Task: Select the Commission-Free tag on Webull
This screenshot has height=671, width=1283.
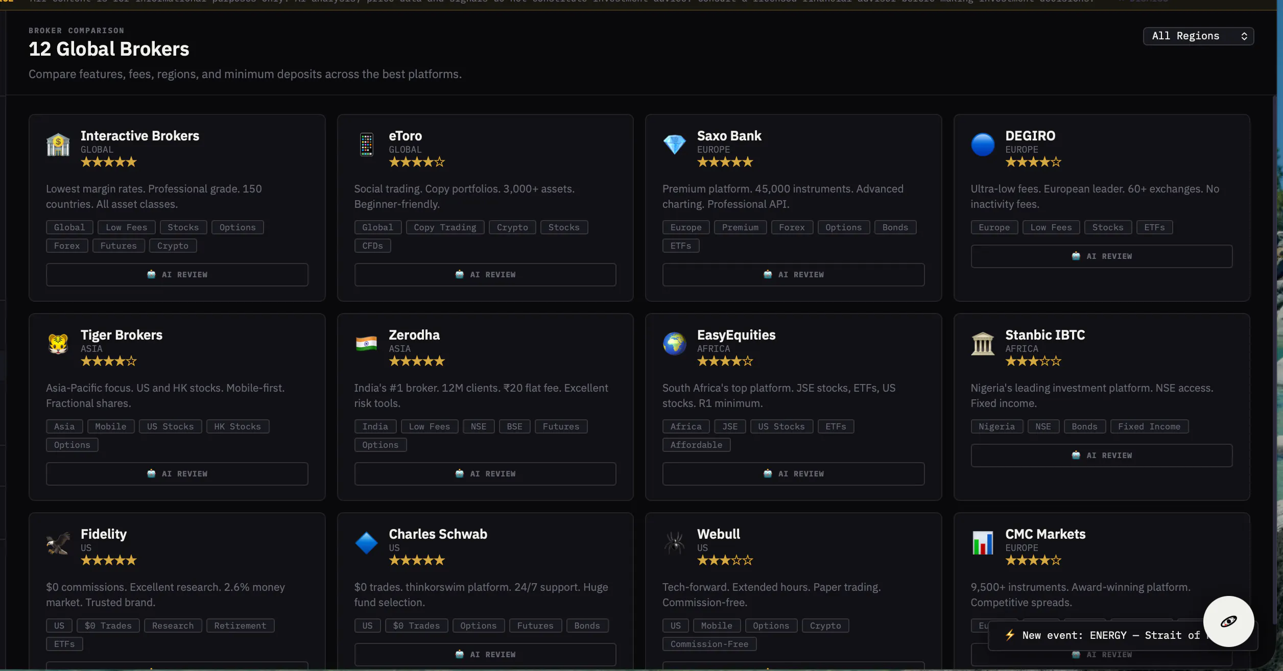Action: point(709,644)
